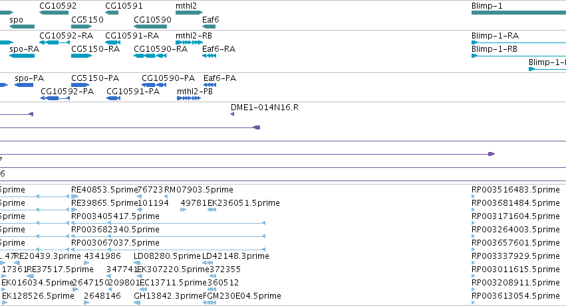This screenshot has width=566, height=306.
Task: Click the RP003516483.5prime EST label
Action: tap(515, 190)
